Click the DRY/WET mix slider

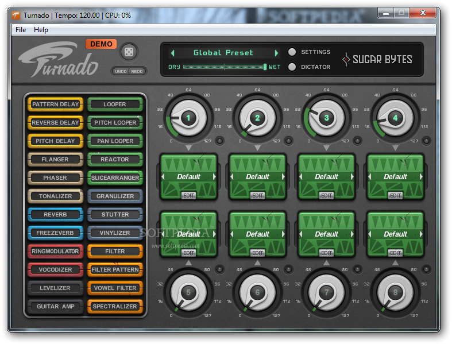(225, 67)
